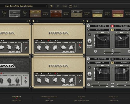Open the Ribbon 353 microphone dropdown

click(x=122, y=30)
